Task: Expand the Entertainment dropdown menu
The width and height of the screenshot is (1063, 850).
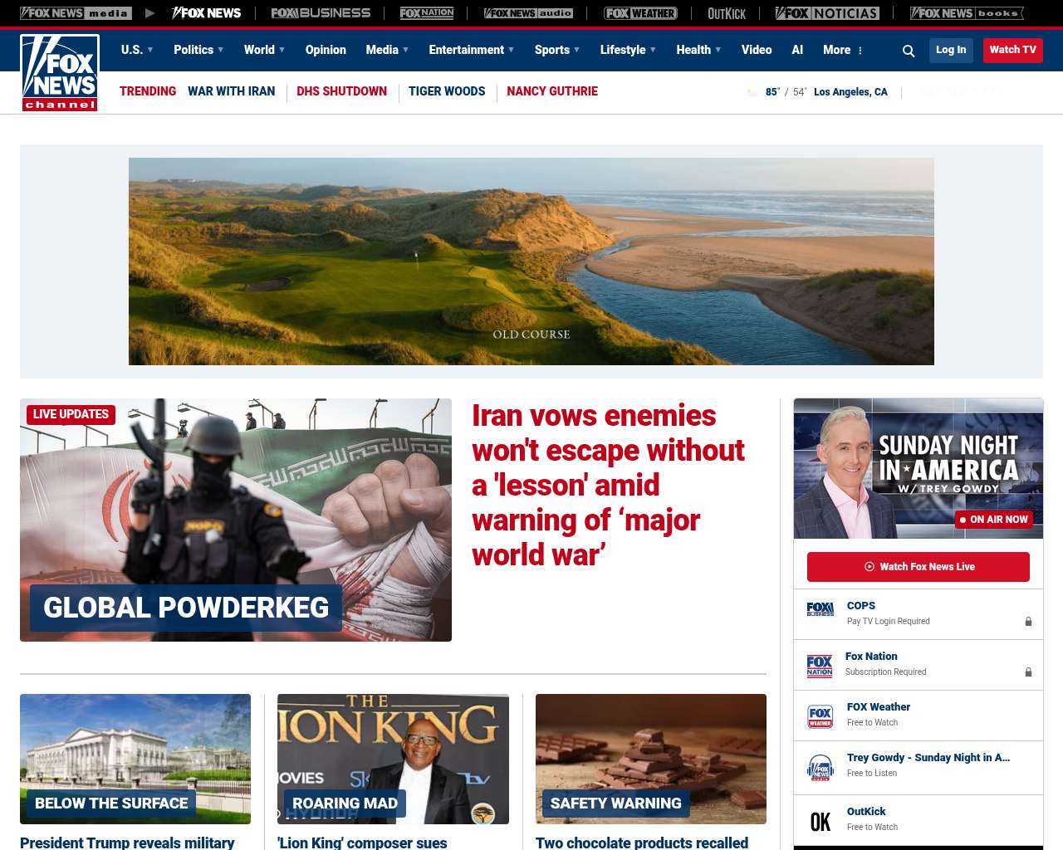Action: [x=471, y=50]
